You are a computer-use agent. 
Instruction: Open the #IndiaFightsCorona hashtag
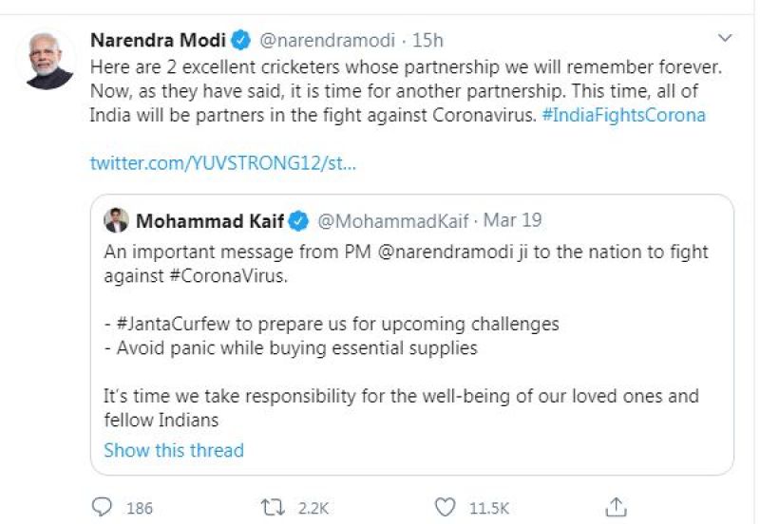[x=623, y=116]
